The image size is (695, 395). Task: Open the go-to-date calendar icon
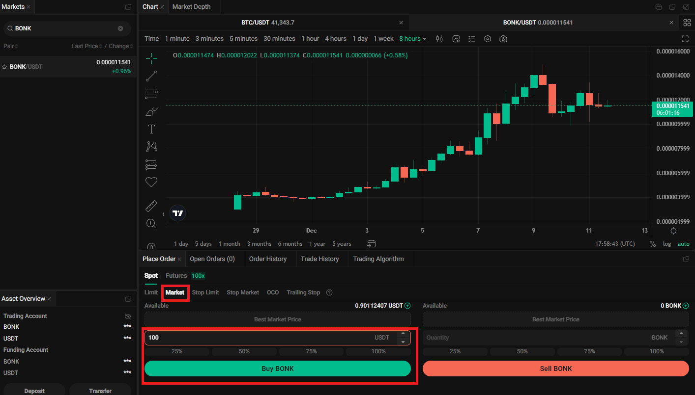[x=372, y=244]
